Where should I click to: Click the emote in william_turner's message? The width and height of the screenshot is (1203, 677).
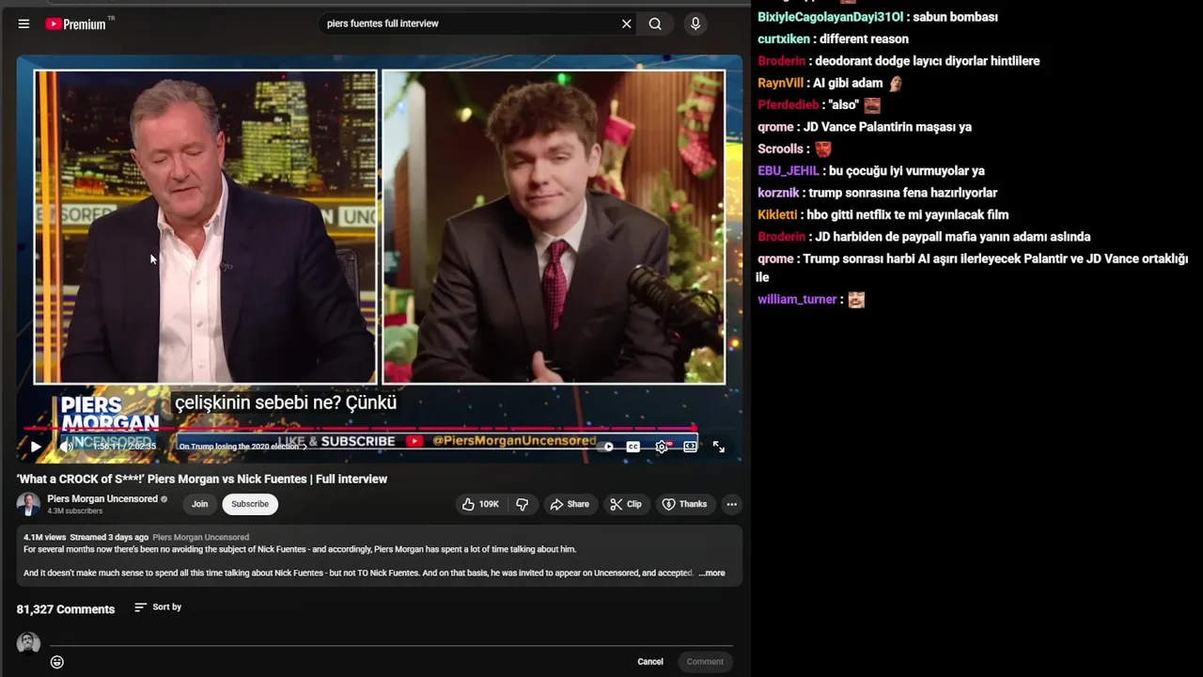click(856, 300)
